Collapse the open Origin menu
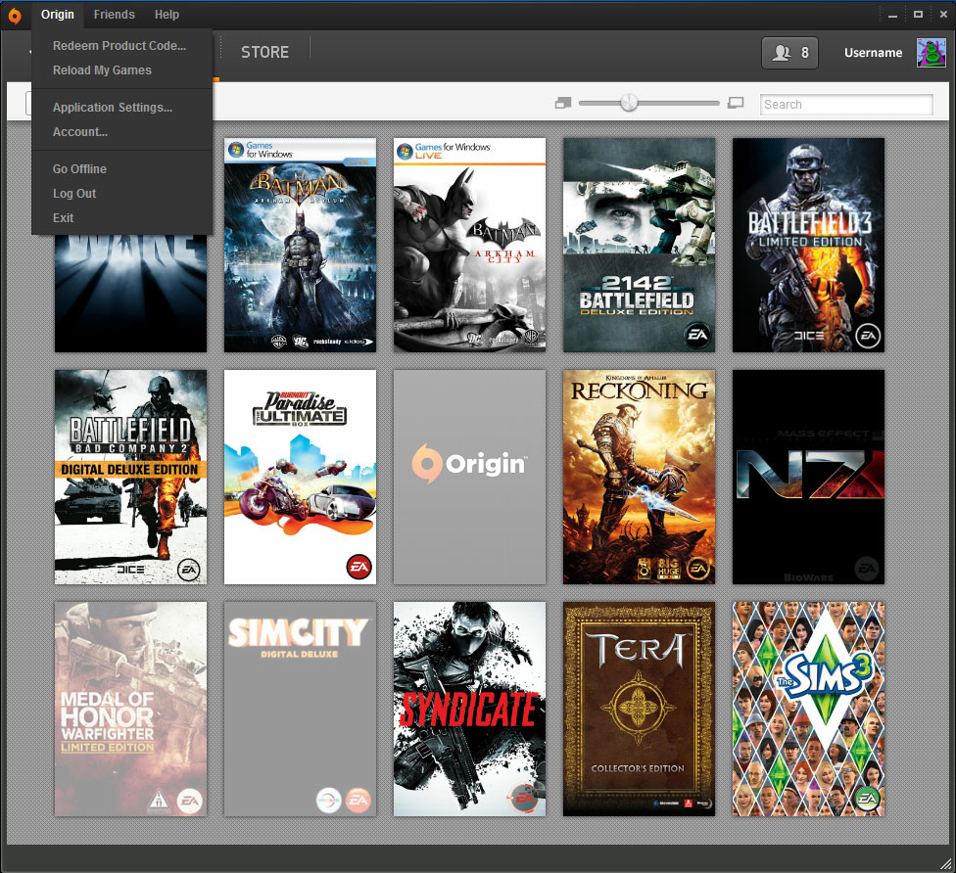Image resolution: width=956 pixels, height=873 pixels. coord(58,15)
